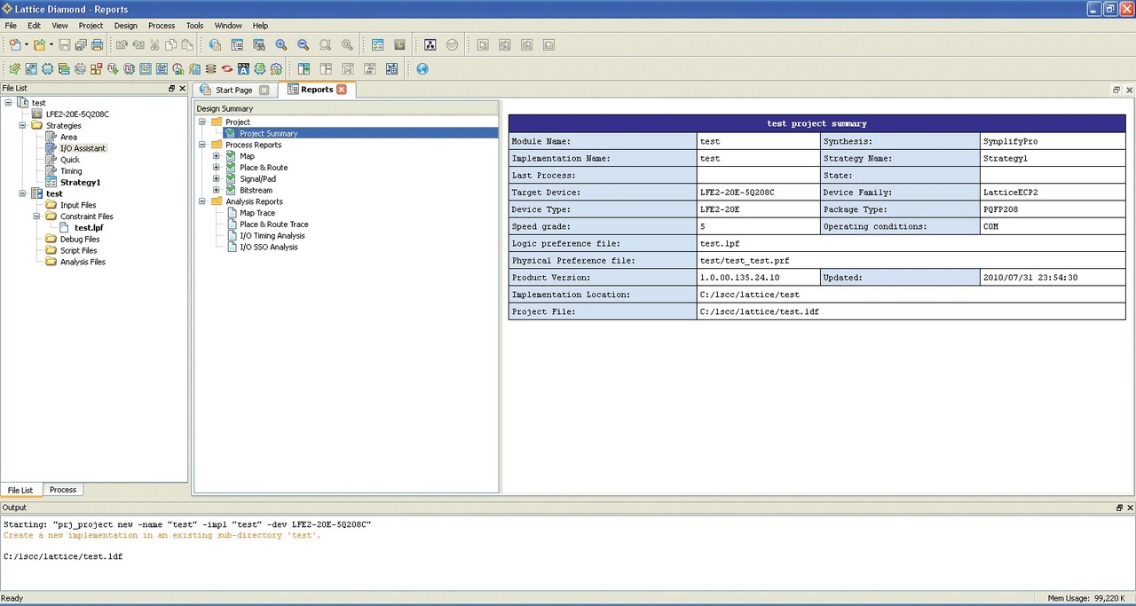This screenshot has height=606, width=1136.
Task: Click the Undo toolbar icon
Action: click(122, 45)
